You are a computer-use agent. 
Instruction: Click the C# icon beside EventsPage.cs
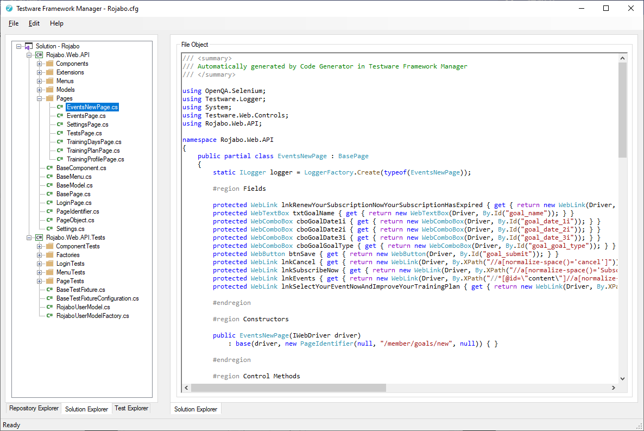60,116
